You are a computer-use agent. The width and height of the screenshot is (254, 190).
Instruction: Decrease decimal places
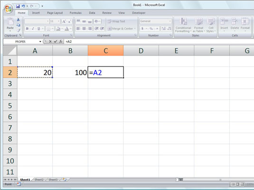pyautogui.click(x=169, y=28)
